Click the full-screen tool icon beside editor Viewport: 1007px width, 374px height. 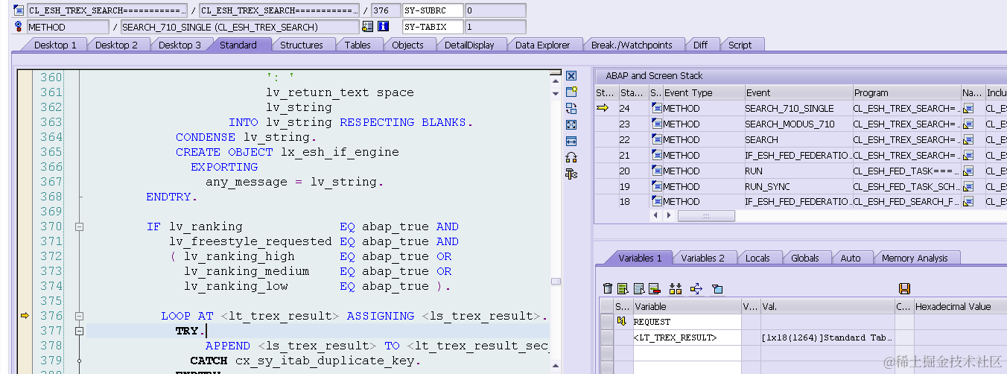click(571, 125)
